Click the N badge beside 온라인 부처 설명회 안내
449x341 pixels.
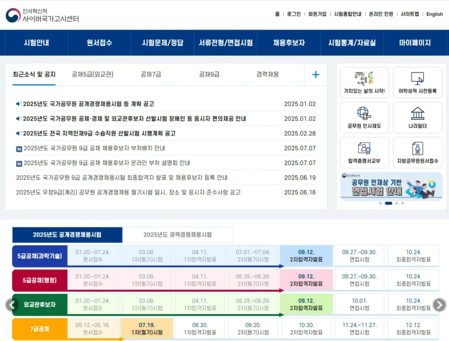click(x=19, y=164)
